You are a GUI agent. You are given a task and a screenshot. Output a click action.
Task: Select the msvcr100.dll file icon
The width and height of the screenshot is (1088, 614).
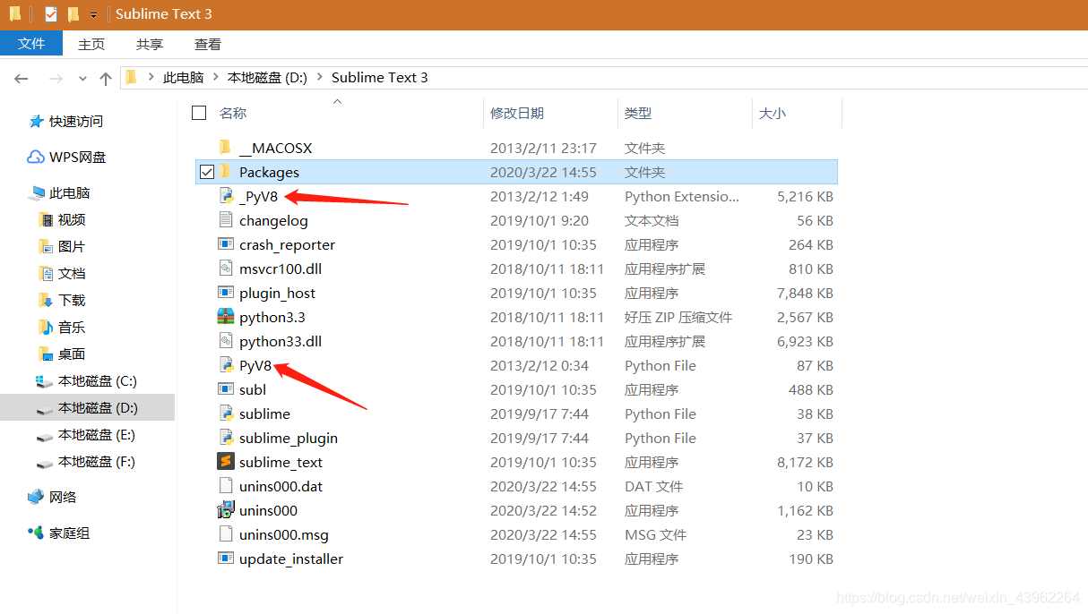tap(225, 269)
